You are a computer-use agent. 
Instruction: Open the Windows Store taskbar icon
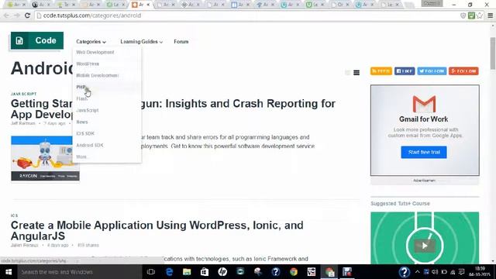(205, 272)
